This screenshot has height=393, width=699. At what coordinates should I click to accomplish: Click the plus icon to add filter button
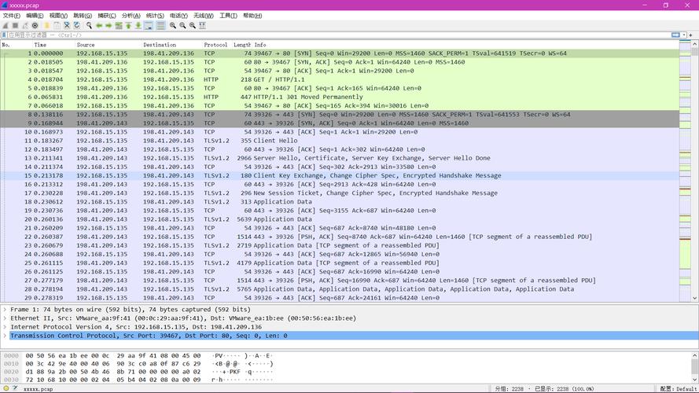(691, 35)
